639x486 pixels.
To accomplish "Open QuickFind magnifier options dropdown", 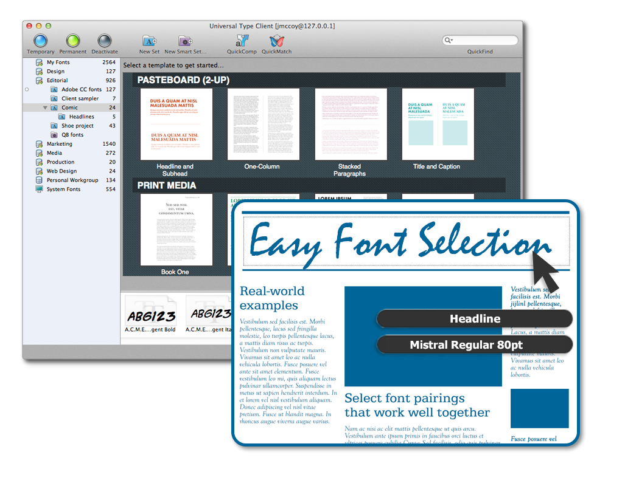I will click(x=449, y=40).
